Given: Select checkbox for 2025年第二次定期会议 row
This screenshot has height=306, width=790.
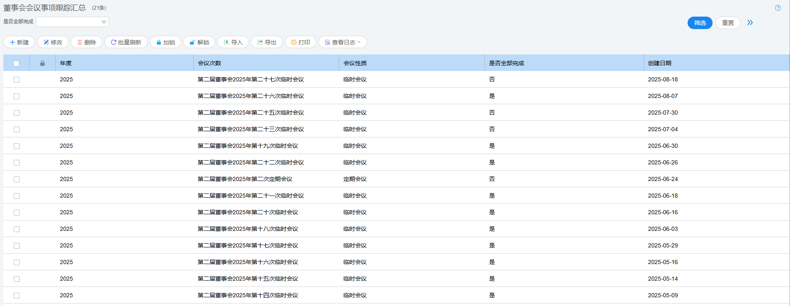Looking at the screenshot, I should coord(17,179).
